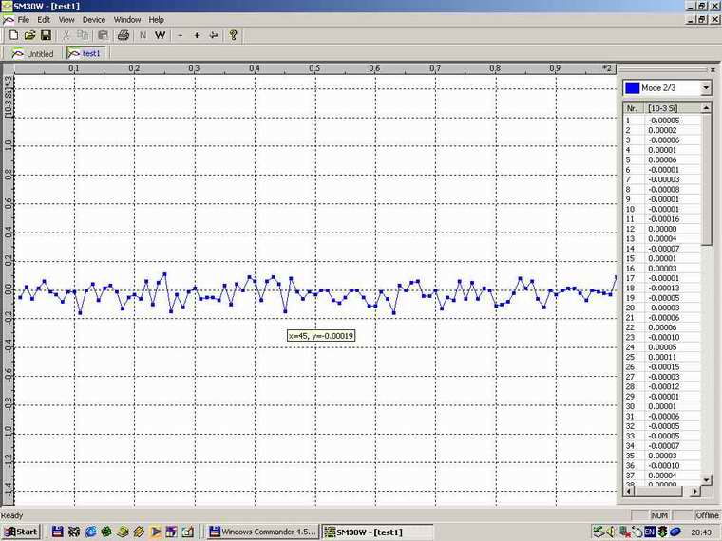Open the Device menu

pyautogui.click(x=94, y=19)
